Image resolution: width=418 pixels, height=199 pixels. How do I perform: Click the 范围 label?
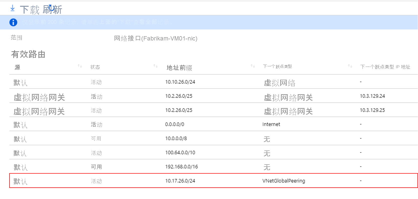[17, 38]
